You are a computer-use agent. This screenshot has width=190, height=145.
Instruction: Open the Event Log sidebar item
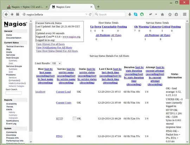(x=11, y=124)
